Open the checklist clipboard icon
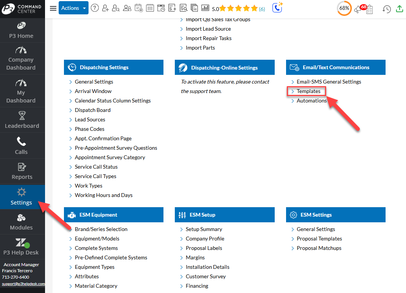Screen dimensions: 406x293 [x=370, y=10]
